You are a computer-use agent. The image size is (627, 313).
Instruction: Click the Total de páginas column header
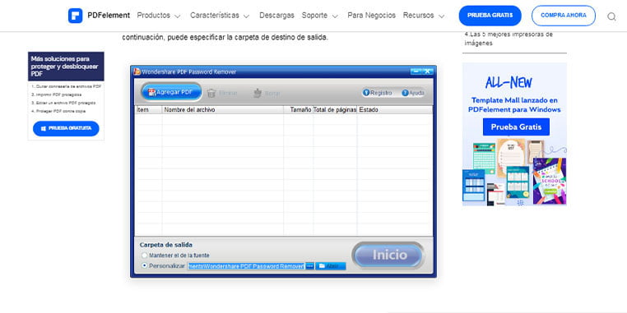(335, 110)
